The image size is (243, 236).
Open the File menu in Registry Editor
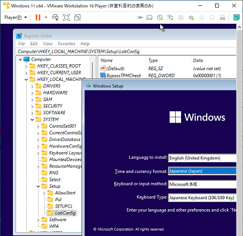click(21, 43)
